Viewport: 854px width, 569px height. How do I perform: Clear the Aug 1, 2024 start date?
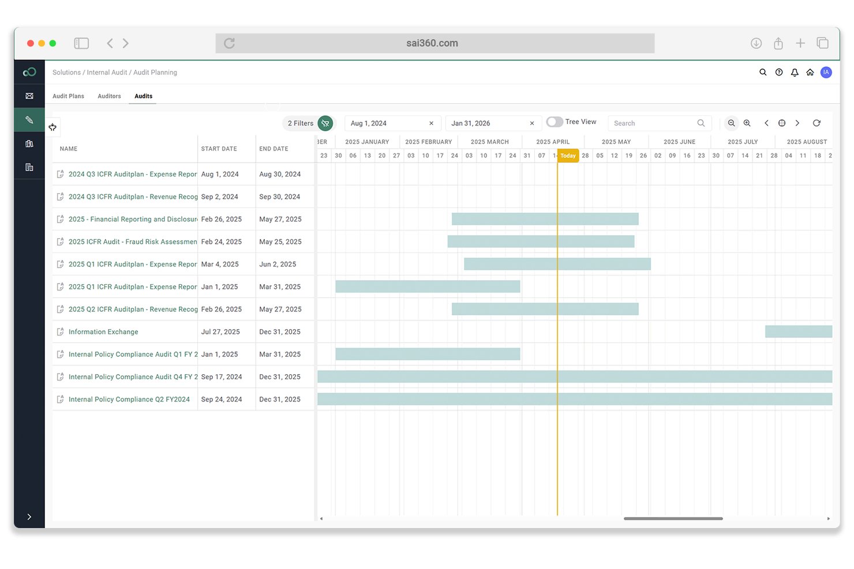point(431,123)
